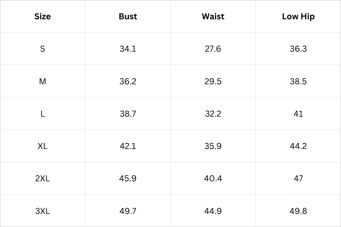Click the bust value 34.1
This screenshot has height=227, width=341.
point(128,49)
